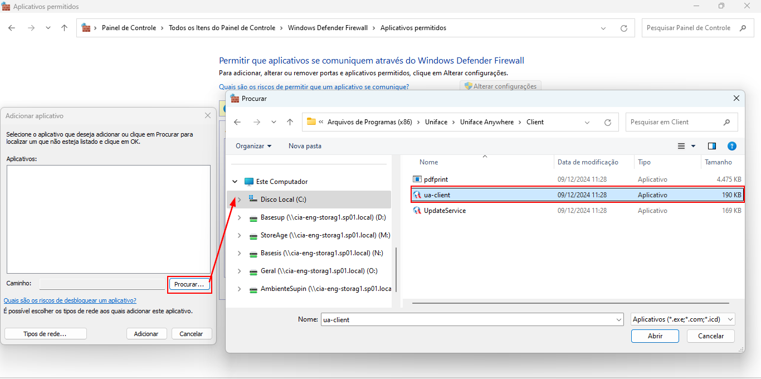Screen dimensions: 761x379
Task: Go back in the Control Panel window
Action: [x=12, y=28]
